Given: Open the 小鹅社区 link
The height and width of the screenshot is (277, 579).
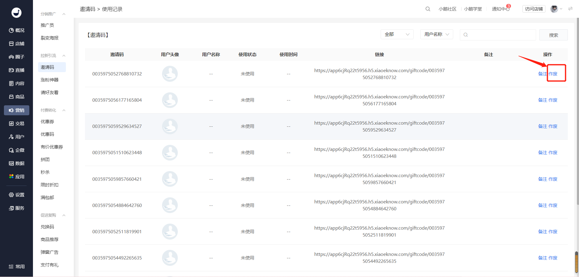Looking at the screenshot, I should click(x=447, y=9).
